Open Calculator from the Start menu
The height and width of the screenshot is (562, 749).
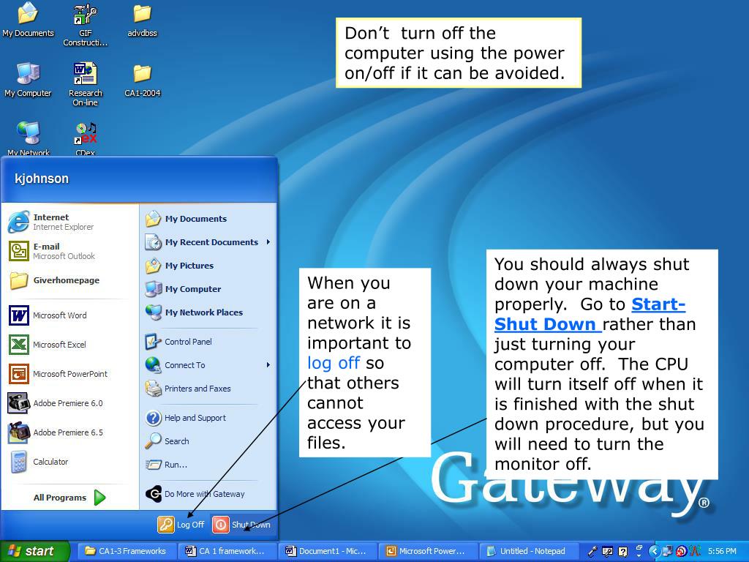coord(38,462)
